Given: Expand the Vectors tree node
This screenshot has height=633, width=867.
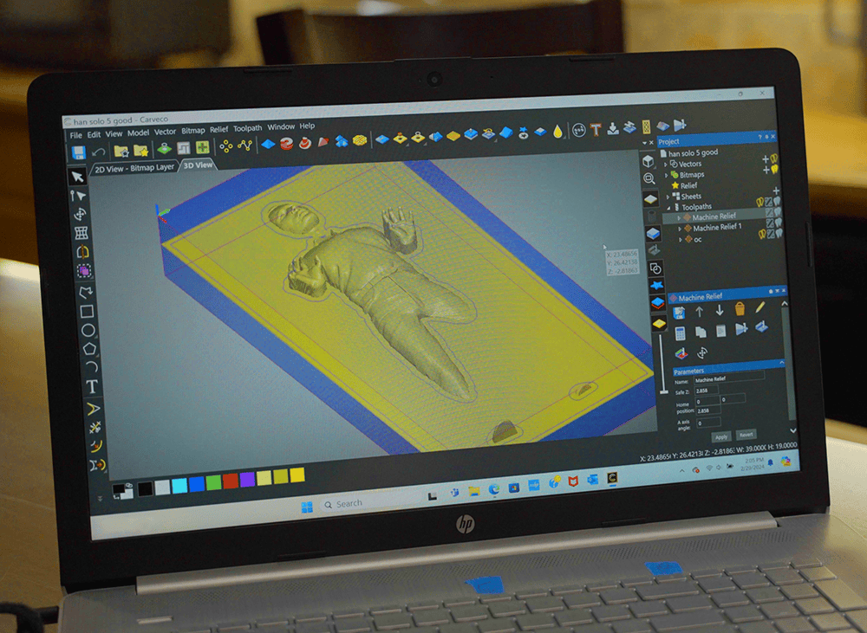Looking at the screenshot, I should pyautogui.click(x=666, y=165).
